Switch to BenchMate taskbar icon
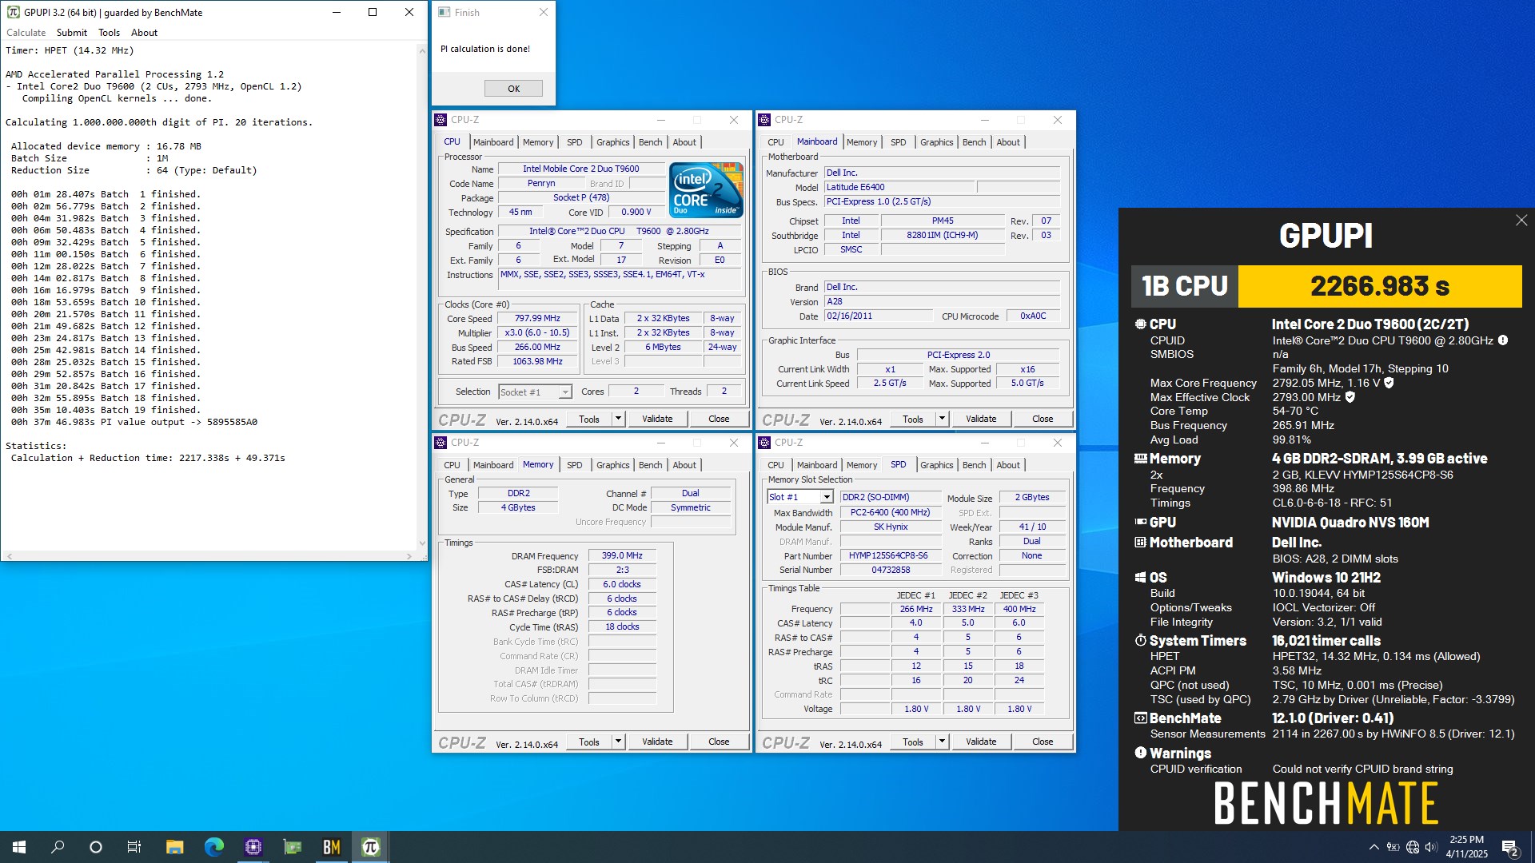The width and height of the screenshot is (1535, 863). coord(331,847)
